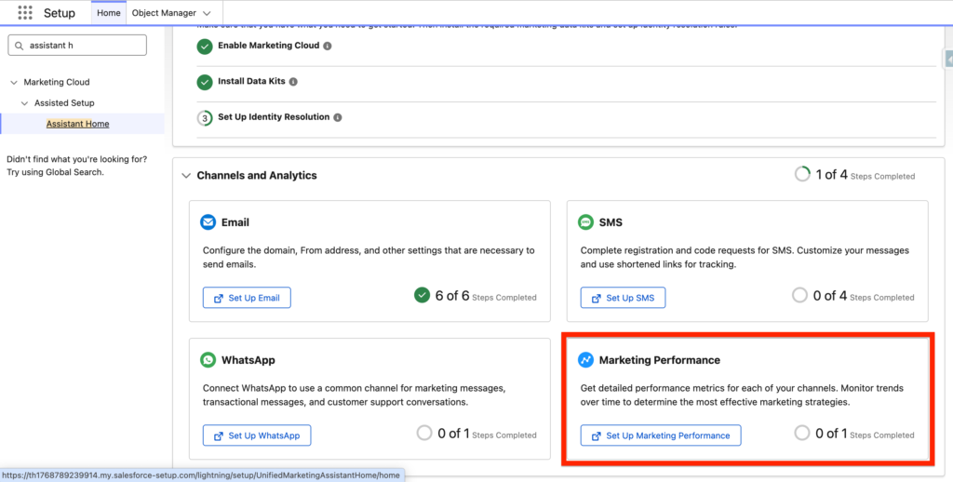Viewport: 953px width, 482px height.
Task: Click info icon beside Set Up Identity Resolution
Action: (338, 117)
